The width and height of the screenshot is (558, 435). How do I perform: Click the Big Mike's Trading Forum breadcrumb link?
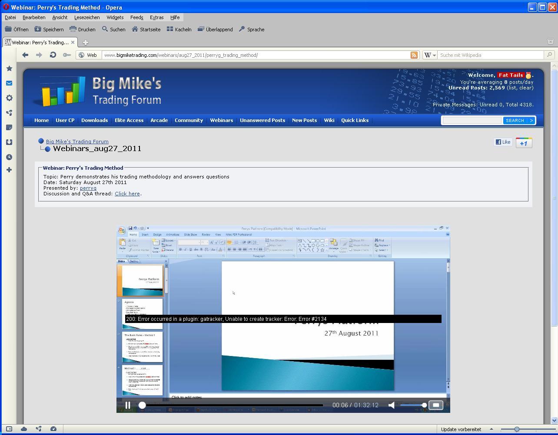(77, 142)
